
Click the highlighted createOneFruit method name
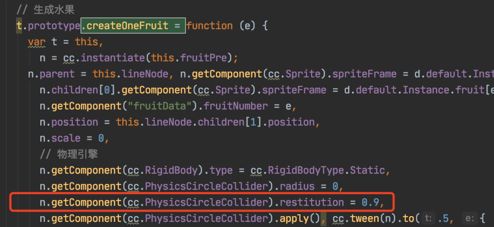click(x=127, y=26)
